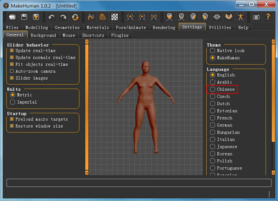Uncheck Slider images option
Viewport: 278px width, 201px height.
pos(12,78)
